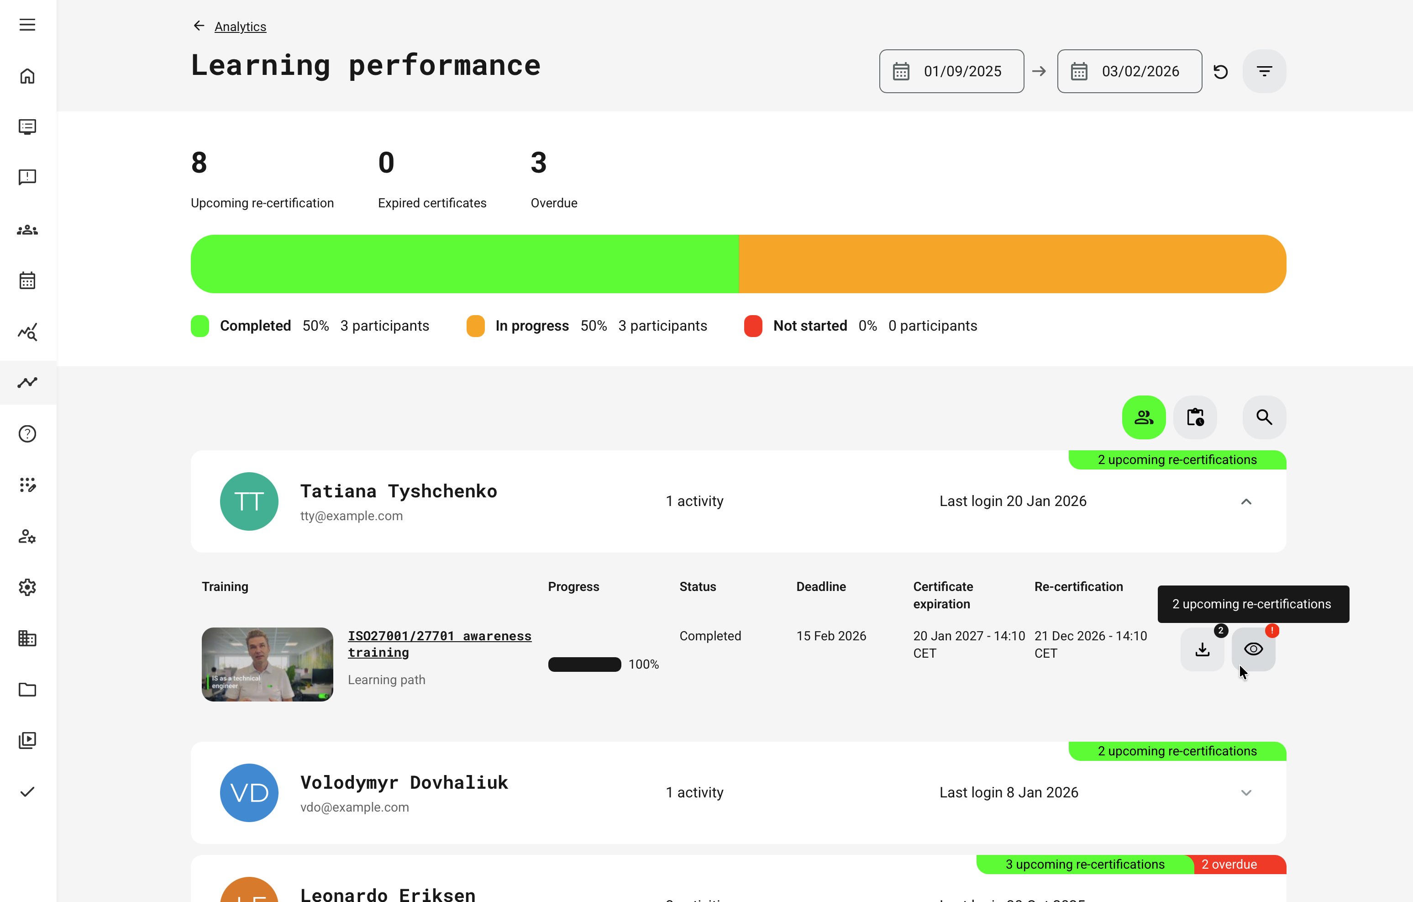Open the Calendar section in the sidebar
1413x902 pixels.
pos(27,280)
